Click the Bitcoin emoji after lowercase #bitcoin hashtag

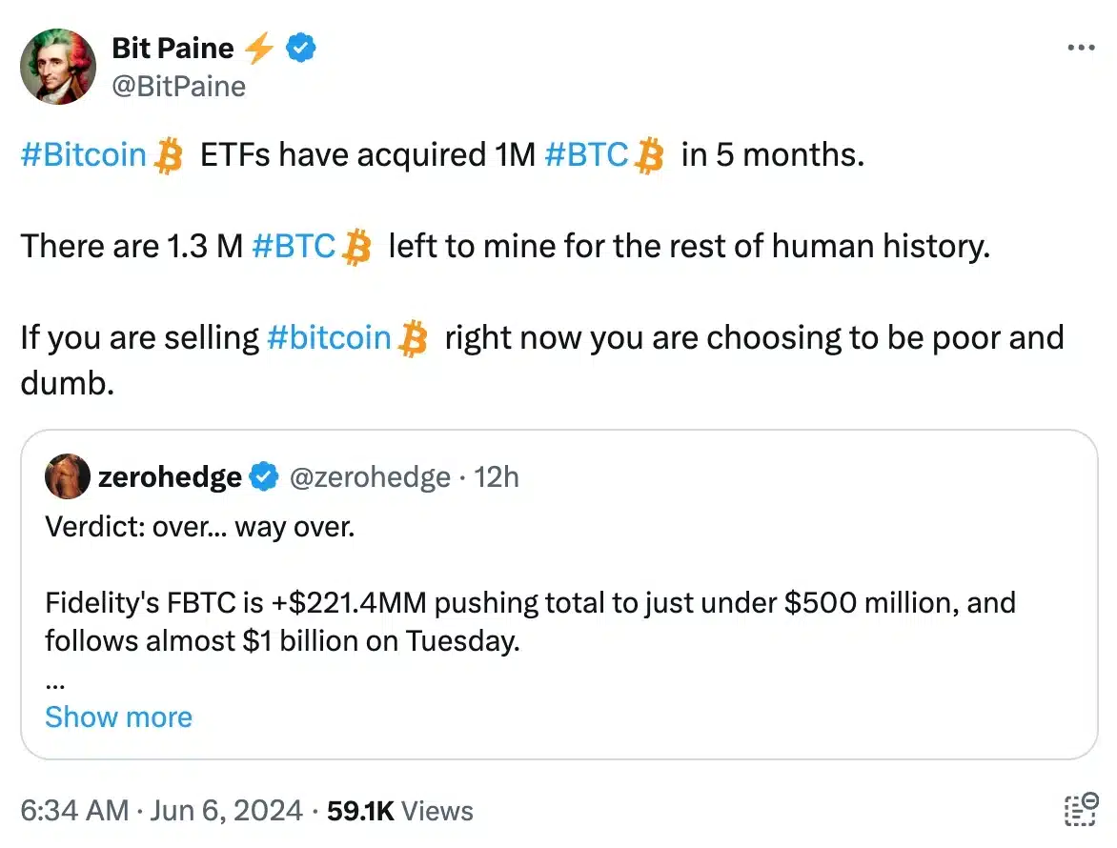(413, 338)
